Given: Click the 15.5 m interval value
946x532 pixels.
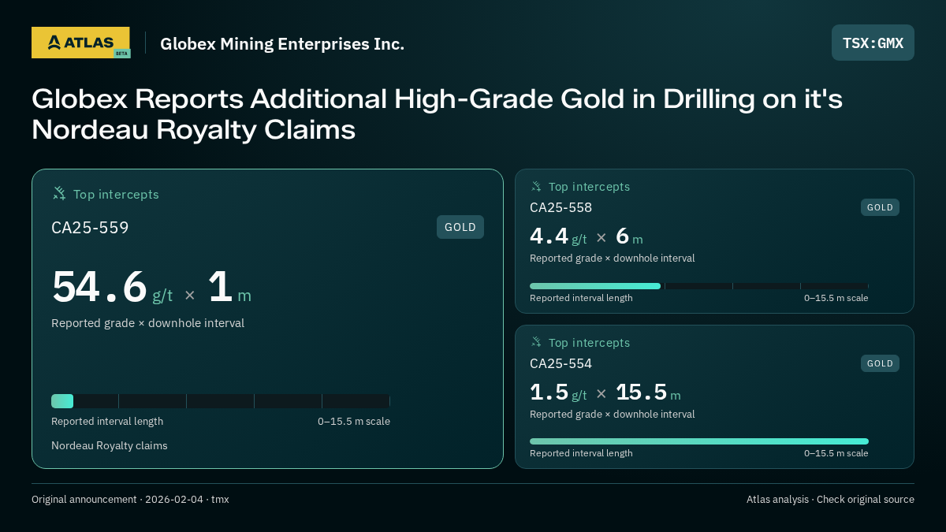Looking at the screenshot, I should click(648, 392).
